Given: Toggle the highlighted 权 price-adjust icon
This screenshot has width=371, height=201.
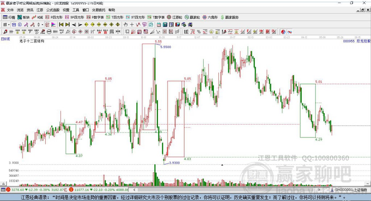Looking at the screenshot, I should 47,25.
